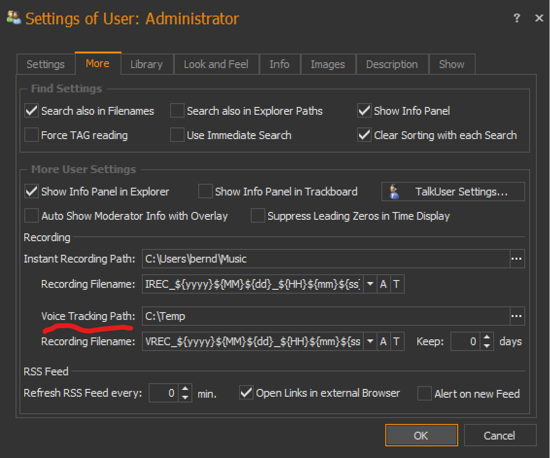The height and width of the screenshot is (458, 550).
Task: Browse for Voice Tracking Path folder
Action: coord(517,317)
